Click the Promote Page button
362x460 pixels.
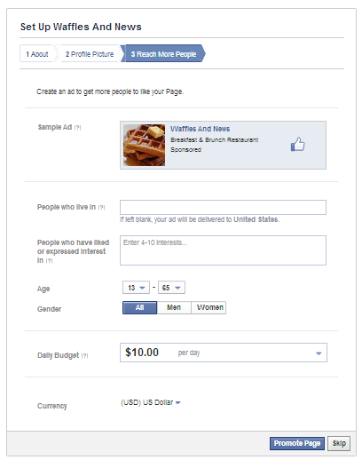pyautogui.click(x=297, y=443)
